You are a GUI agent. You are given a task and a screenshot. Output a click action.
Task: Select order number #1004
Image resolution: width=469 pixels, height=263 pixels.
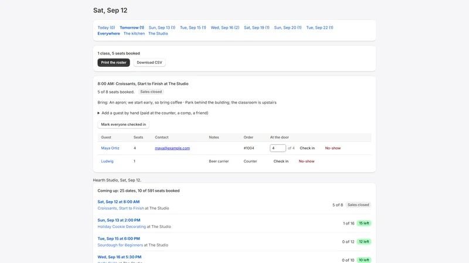click(249, 148)
